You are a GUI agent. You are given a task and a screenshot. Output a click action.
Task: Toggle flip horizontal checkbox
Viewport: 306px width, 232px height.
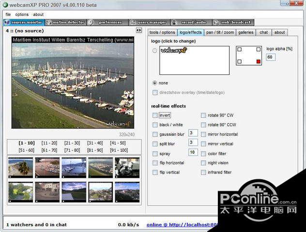pos(155,163)
